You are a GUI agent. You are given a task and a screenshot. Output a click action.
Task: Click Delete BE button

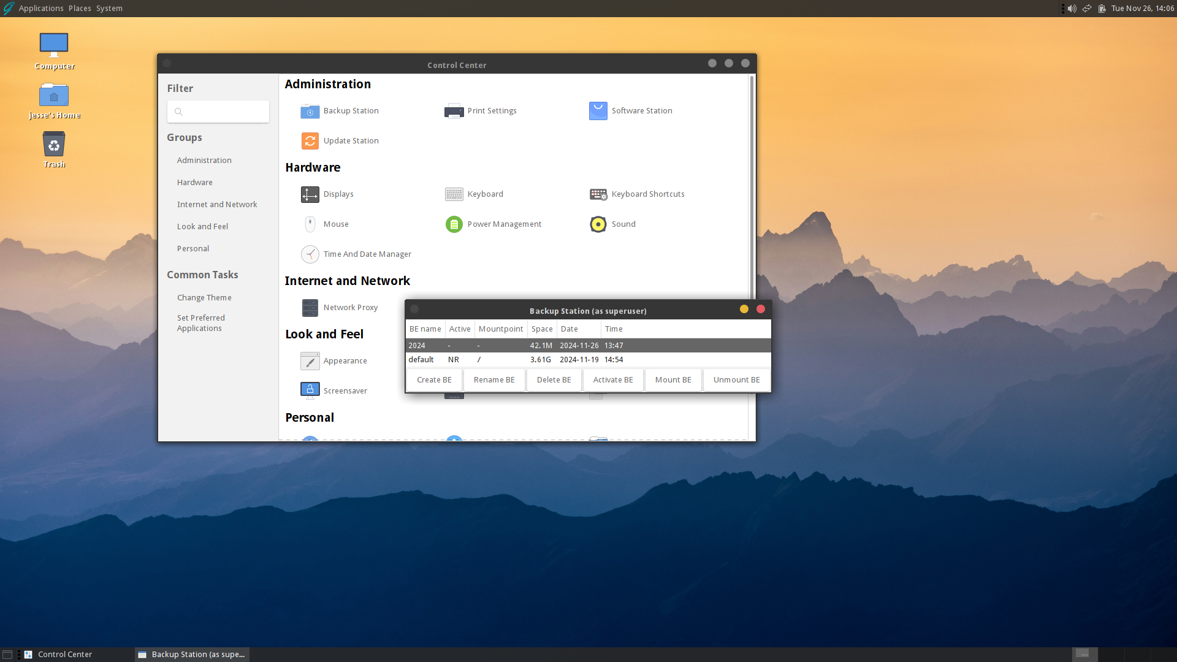pyautogui.click(x=554, y=380)
